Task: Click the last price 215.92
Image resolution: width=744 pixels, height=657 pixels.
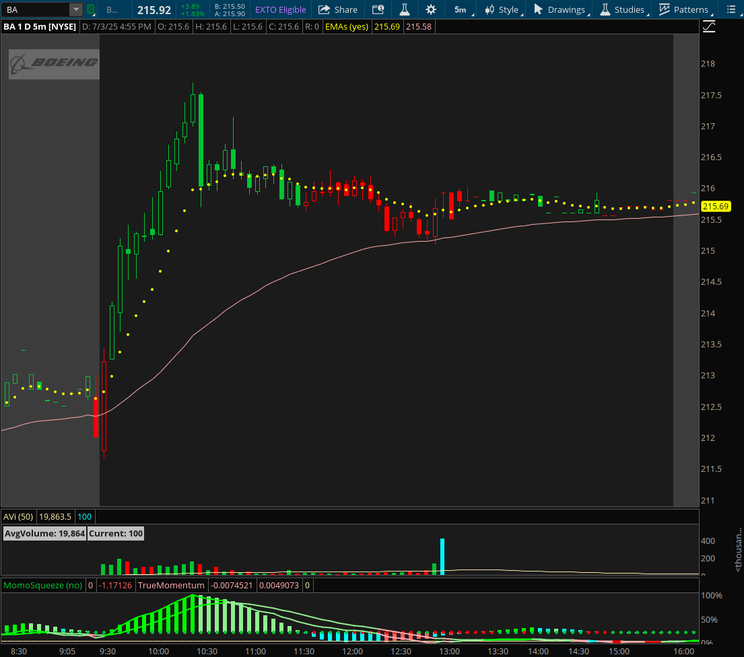Action: [154, 10]
